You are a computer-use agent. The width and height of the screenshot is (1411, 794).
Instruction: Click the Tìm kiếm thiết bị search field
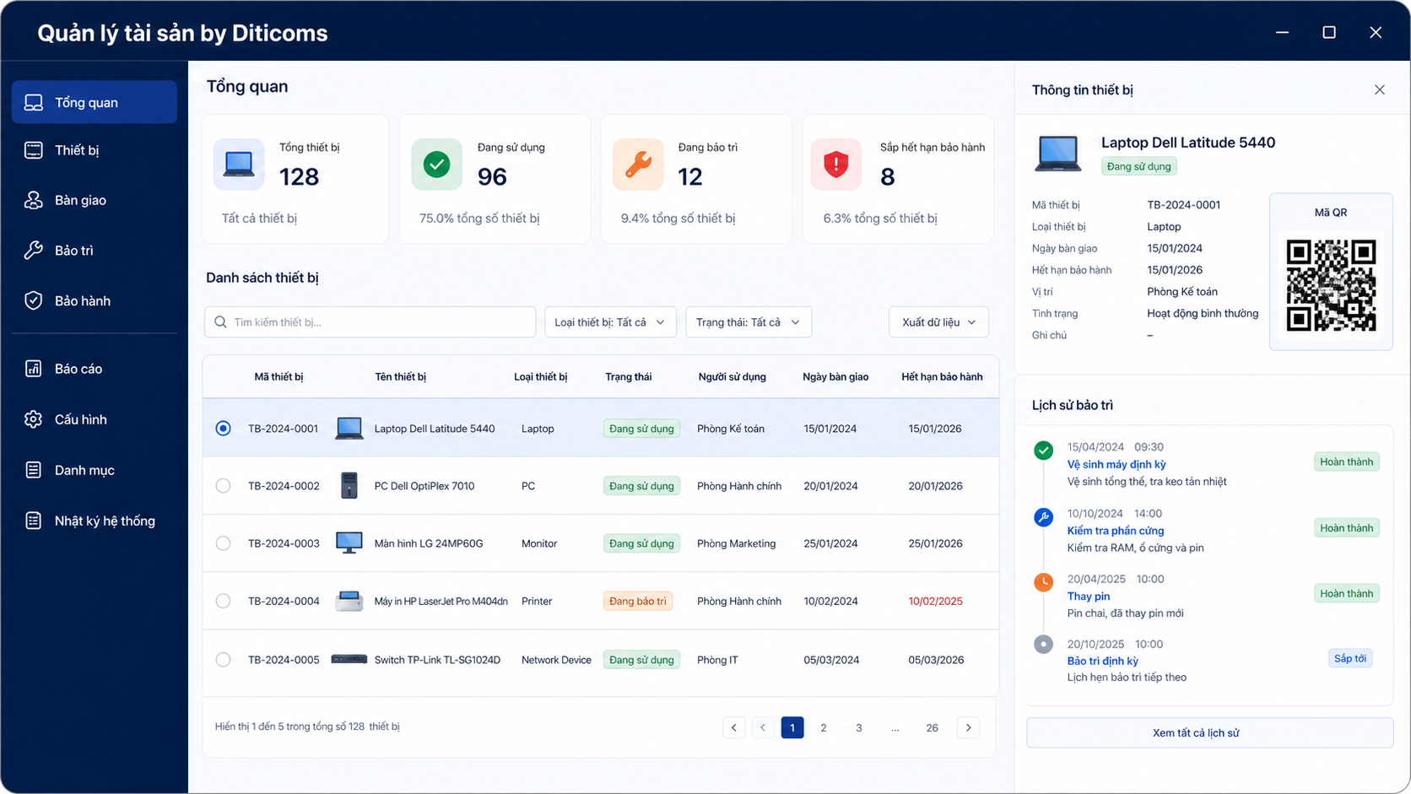coord(370,322)
